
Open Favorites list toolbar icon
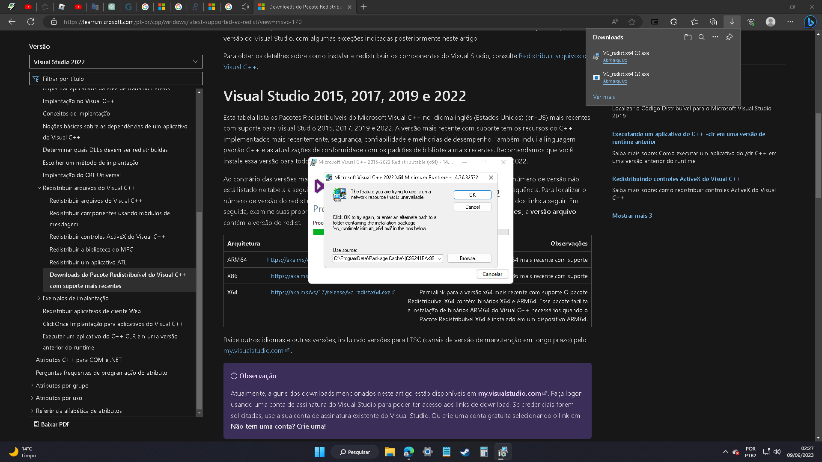click(694, 22)
